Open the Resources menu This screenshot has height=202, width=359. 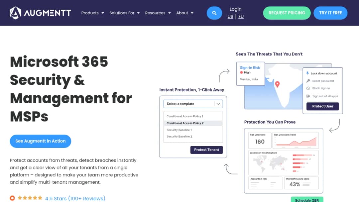point(158,13)
